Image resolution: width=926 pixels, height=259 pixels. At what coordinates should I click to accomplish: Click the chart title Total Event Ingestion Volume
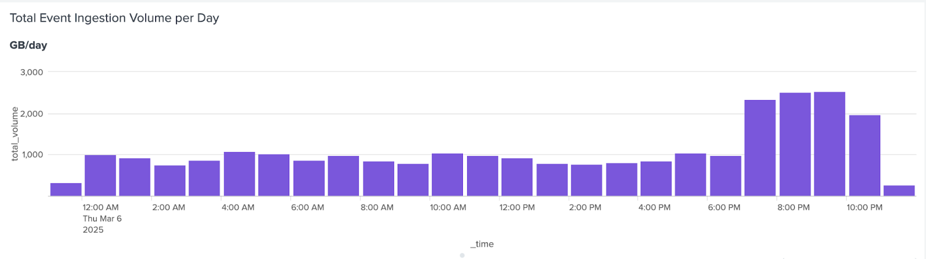point(114,18)
